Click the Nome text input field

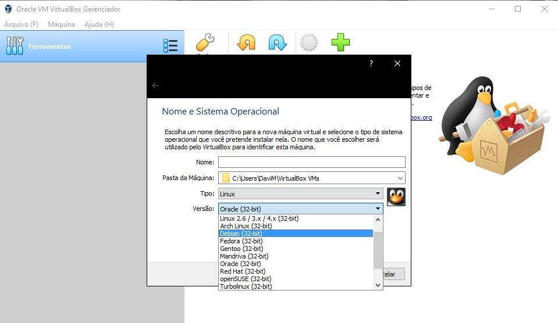pos(312,162)
